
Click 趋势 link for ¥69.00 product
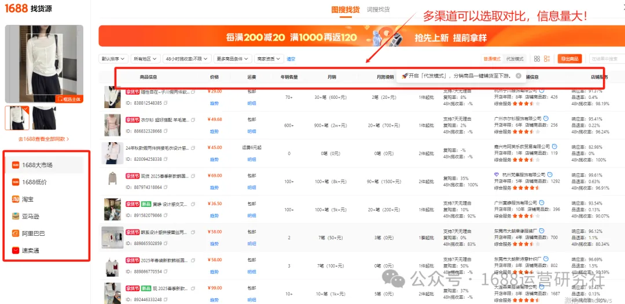tap(214, 187)
